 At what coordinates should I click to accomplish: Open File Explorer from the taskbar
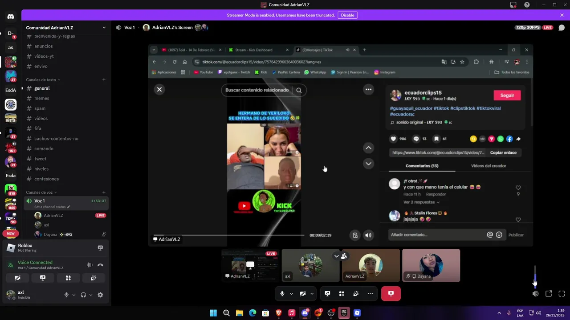point(239,313)
